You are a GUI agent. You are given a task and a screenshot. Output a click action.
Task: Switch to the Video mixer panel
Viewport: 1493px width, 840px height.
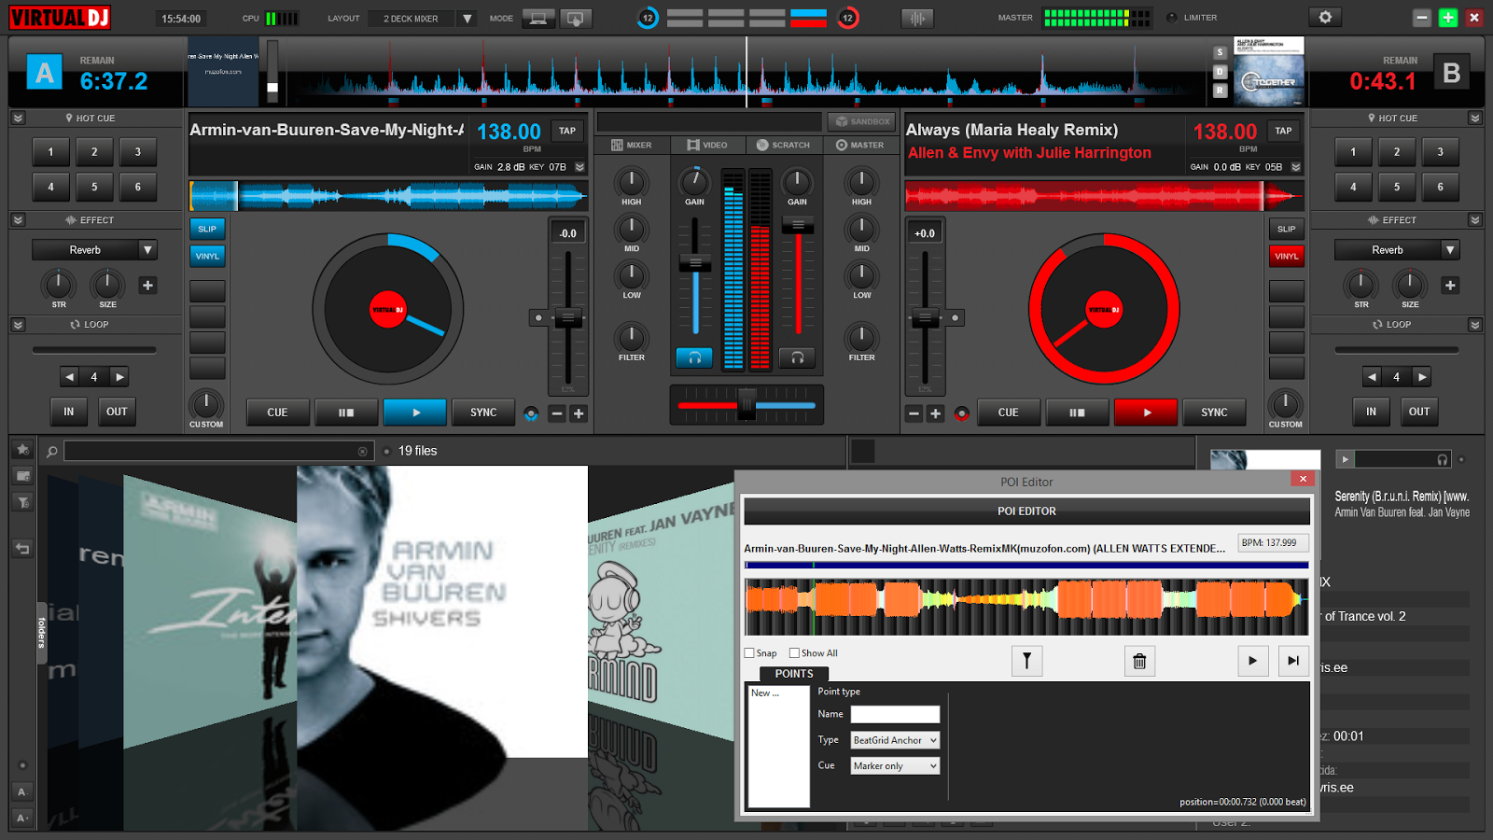click(x=707, y=145)
